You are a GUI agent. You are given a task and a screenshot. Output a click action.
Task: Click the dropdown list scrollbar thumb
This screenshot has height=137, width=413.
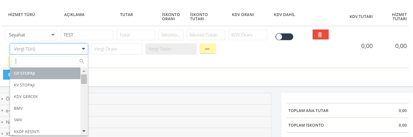click(x=84, y=79)
